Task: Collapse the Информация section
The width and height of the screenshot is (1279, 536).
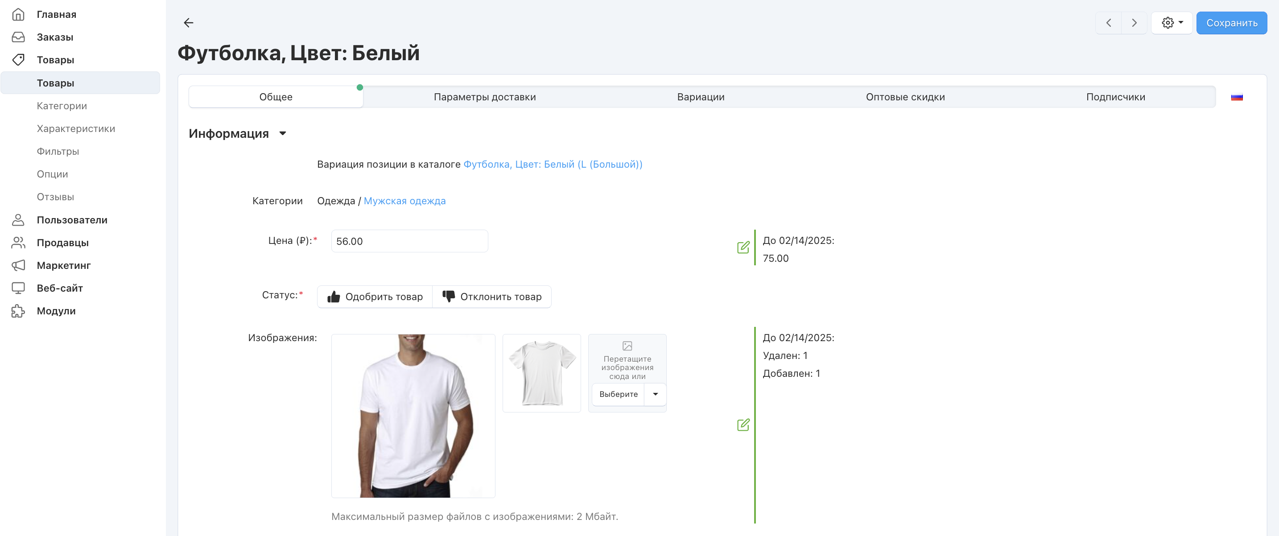Action: pos(282,133)
